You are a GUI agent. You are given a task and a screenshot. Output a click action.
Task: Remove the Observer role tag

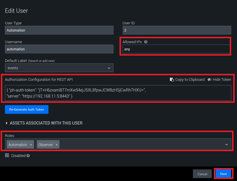57,145
